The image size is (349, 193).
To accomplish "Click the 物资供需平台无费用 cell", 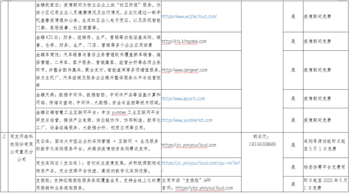I will coord(326,167).
